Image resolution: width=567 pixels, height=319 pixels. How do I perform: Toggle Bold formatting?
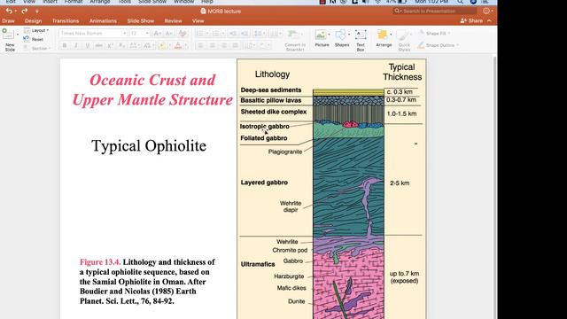[65, 45]
